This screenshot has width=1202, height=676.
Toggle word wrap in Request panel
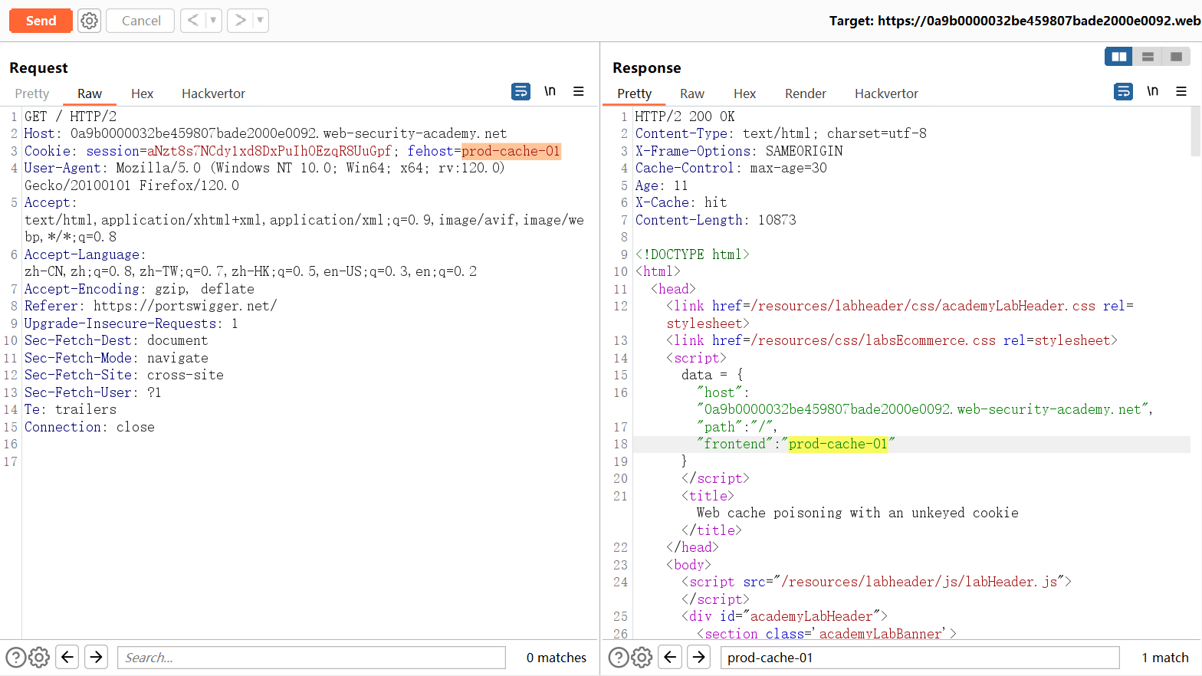(x=521, y=92)
